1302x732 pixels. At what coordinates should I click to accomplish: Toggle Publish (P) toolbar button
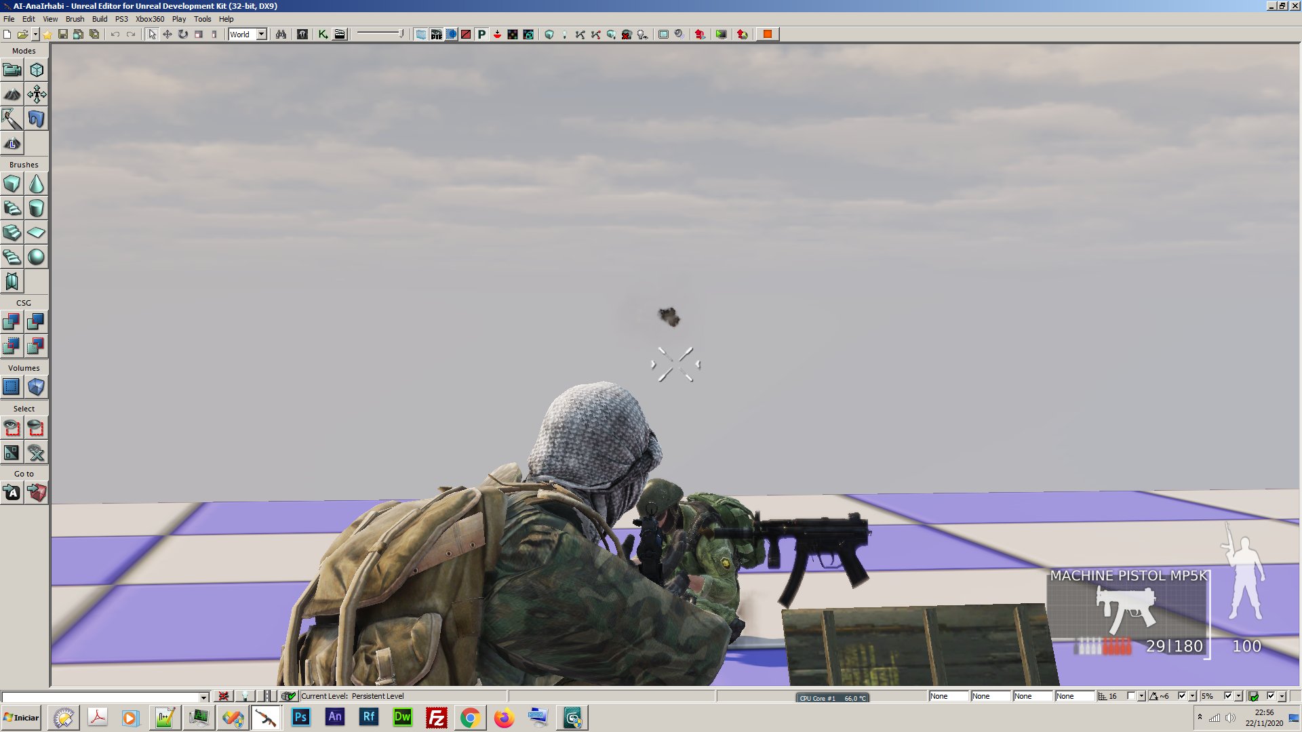pos(481,34)
